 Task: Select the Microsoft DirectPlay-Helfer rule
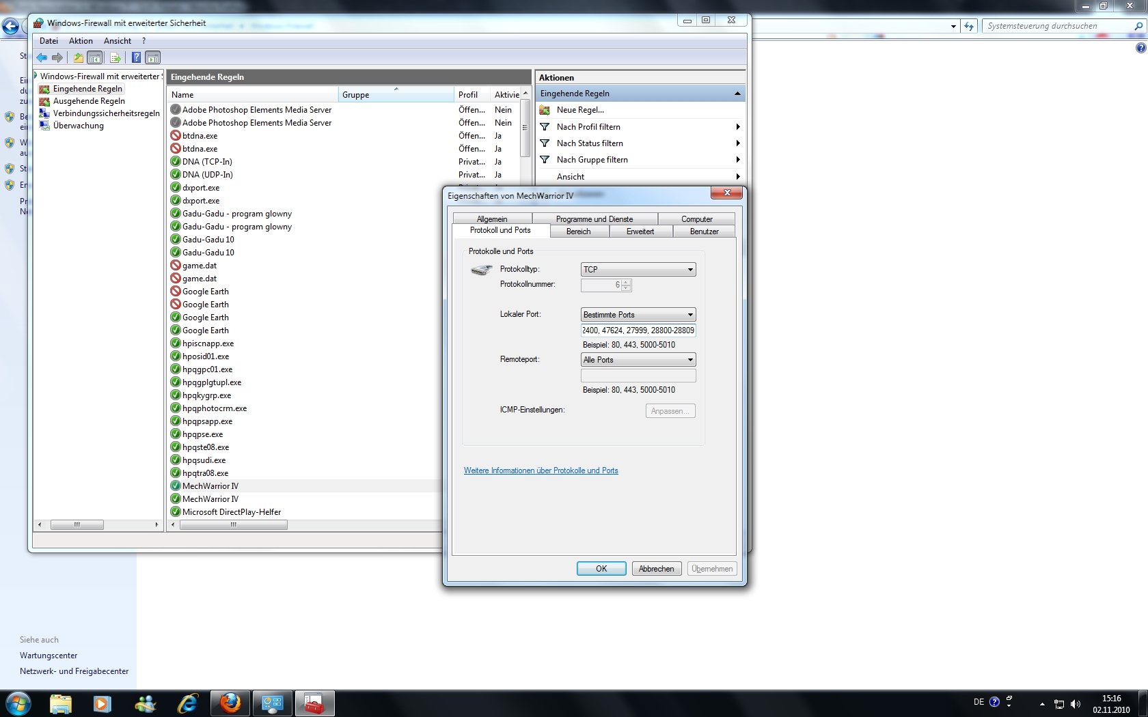(x=232, y=512)
